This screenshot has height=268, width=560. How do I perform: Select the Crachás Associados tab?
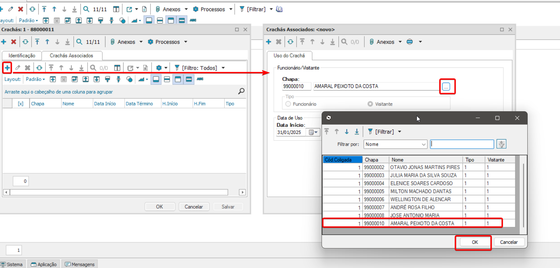click(x=71, y=56)
